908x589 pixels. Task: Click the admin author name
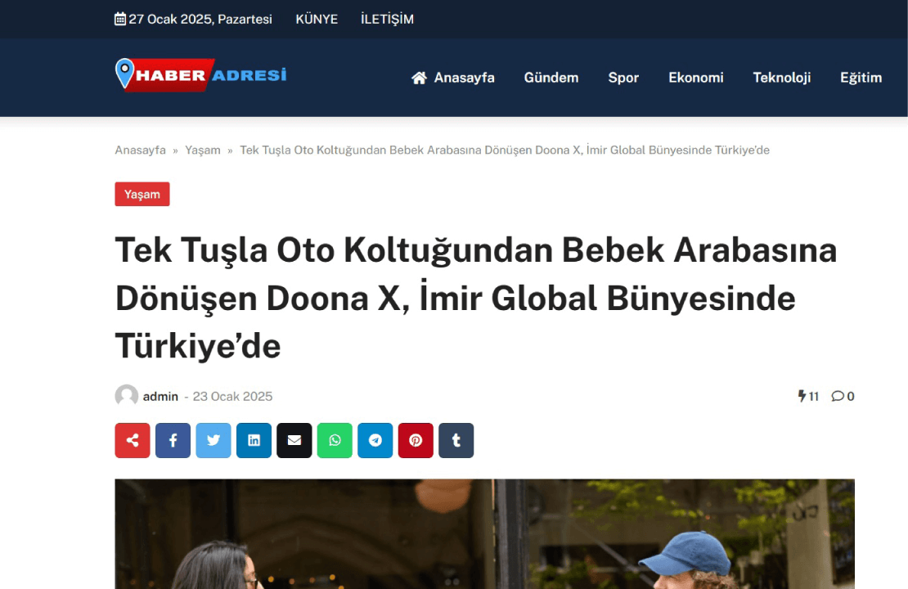coord(160,397)
